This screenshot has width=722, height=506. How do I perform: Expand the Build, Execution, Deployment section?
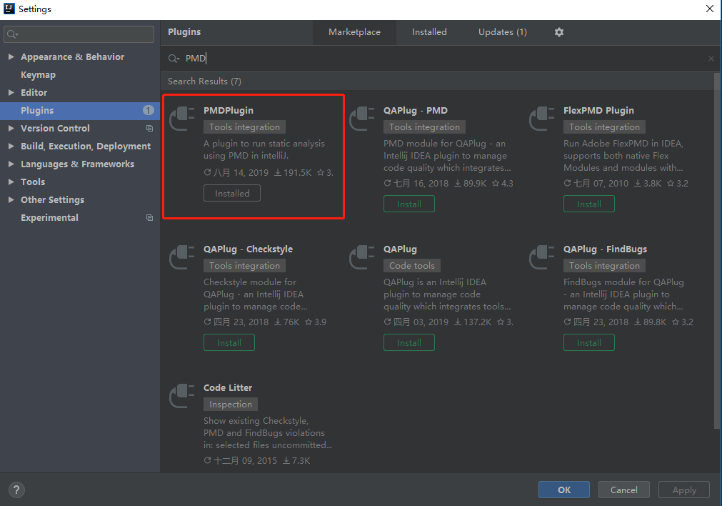pos(11,146)
